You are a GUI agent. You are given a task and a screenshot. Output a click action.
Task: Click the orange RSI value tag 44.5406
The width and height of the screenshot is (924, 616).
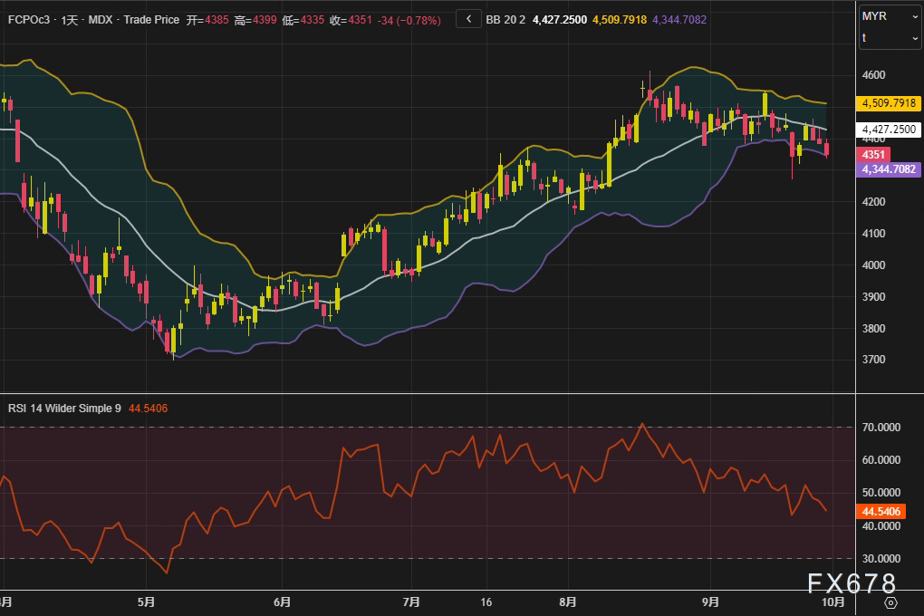(x=880, y=512)
